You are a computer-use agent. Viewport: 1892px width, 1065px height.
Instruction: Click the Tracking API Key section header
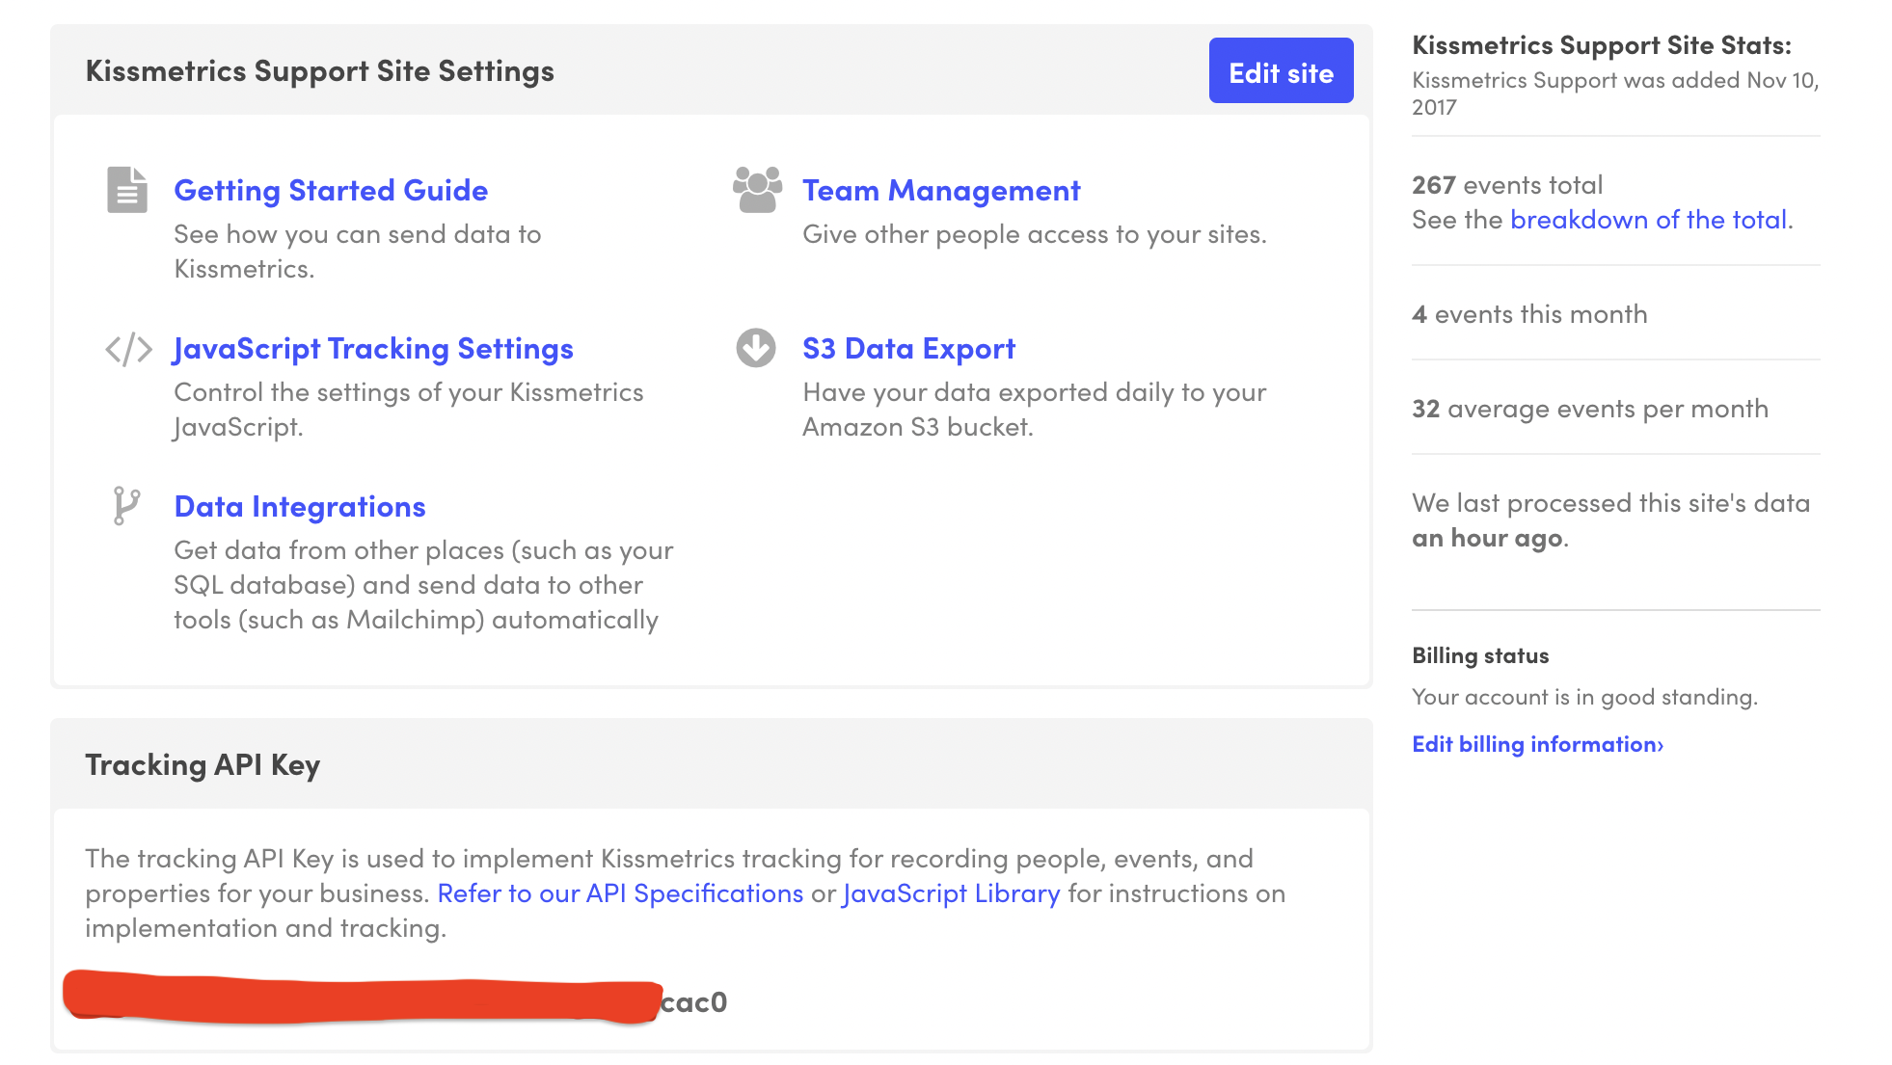203,765
